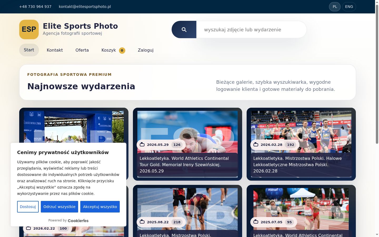
Task: Click the Agencja fotografii sportowej tagline
Action: tap(72, 33)
